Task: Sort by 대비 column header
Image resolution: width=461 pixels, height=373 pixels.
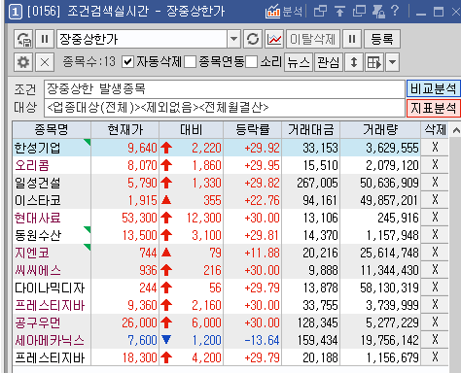Action: tap(191, 130)
